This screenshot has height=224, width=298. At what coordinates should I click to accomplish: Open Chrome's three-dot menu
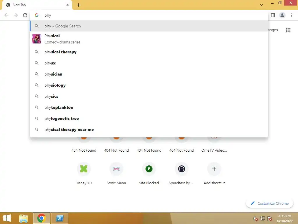click(292, 15)
